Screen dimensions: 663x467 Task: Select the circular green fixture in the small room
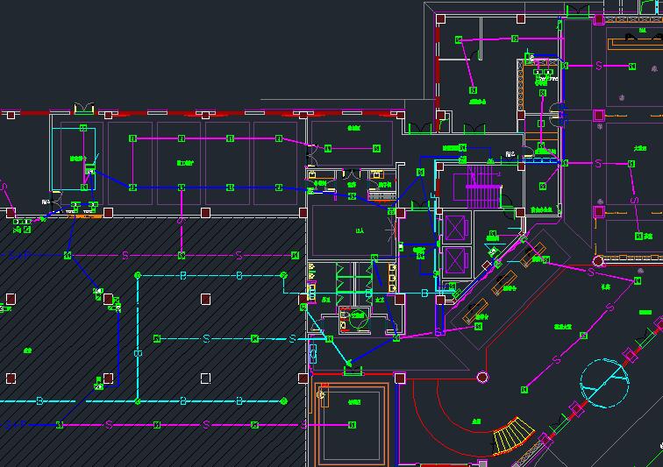pyautogui.click(x=355, y=320)
